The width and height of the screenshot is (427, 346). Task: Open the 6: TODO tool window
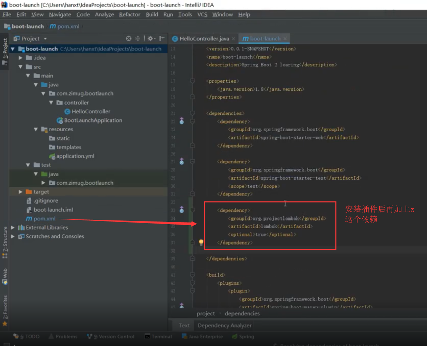pyautogui.click(x=26, y=336)
